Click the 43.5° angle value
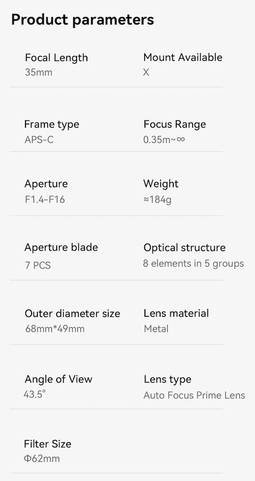Viewport: 255px width, 481px height. (34, 394)
